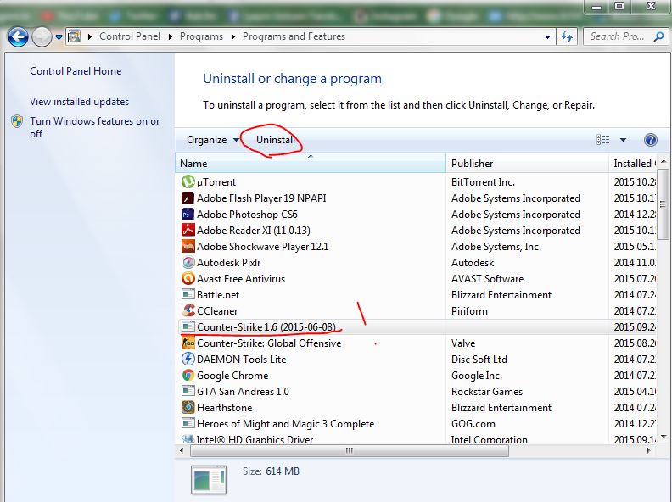The image size is (672, 502).
Task: Open the blue Help icon
Action: tap(650, 140)
